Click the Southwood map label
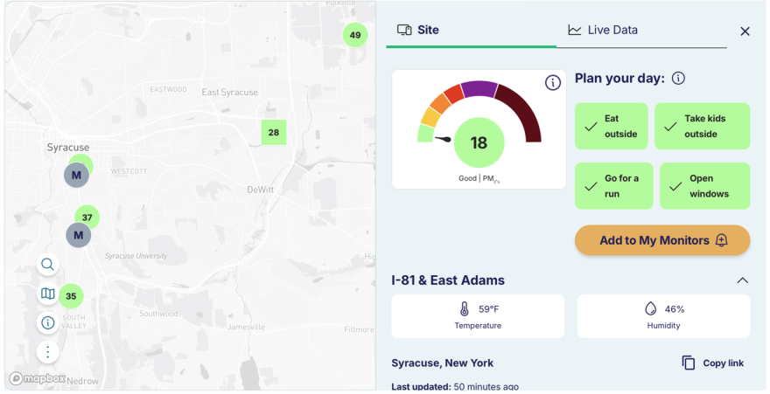The height and width of the screenshot is (394, 770). (158, 314)
